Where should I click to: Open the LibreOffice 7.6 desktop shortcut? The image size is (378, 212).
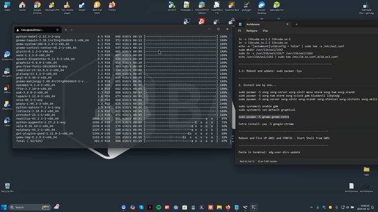[217, 8]
